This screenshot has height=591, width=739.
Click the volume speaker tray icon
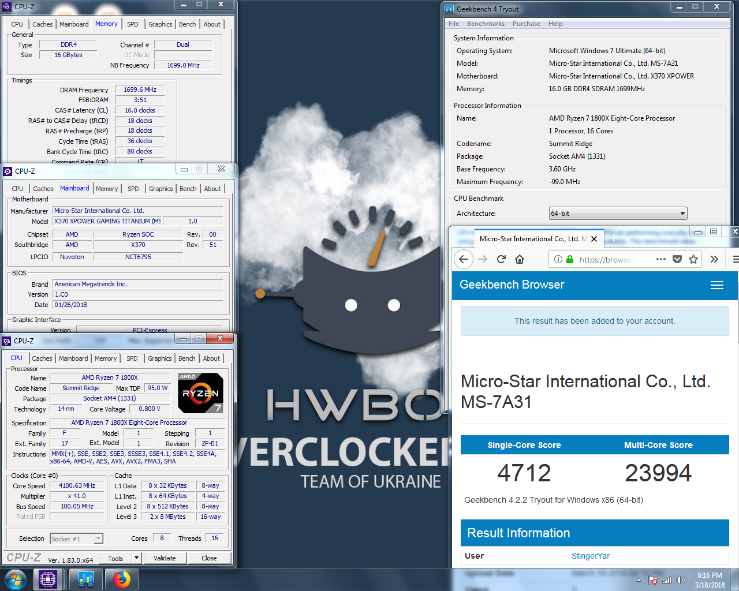point(681,580)
